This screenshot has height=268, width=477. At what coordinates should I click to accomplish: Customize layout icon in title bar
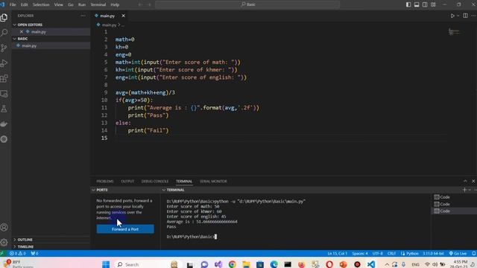[x=433, y=4]
